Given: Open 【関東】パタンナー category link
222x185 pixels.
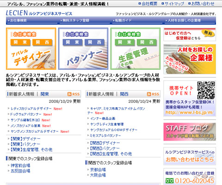Looking at the screenshot, I should [x=25, y=144].
